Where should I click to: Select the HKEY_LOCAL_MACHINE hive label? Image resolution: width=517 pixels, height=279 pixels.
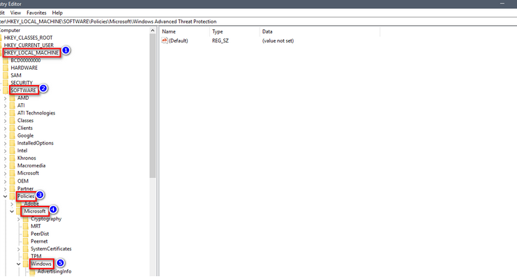(x=31, y=53)
